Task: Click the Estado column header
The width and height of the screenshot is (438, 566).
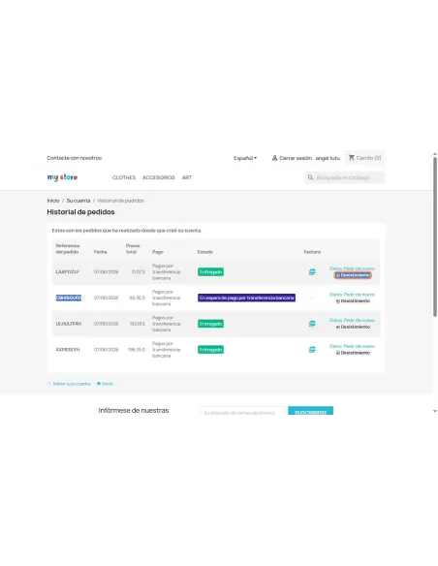Action: (x=204, y=252)
